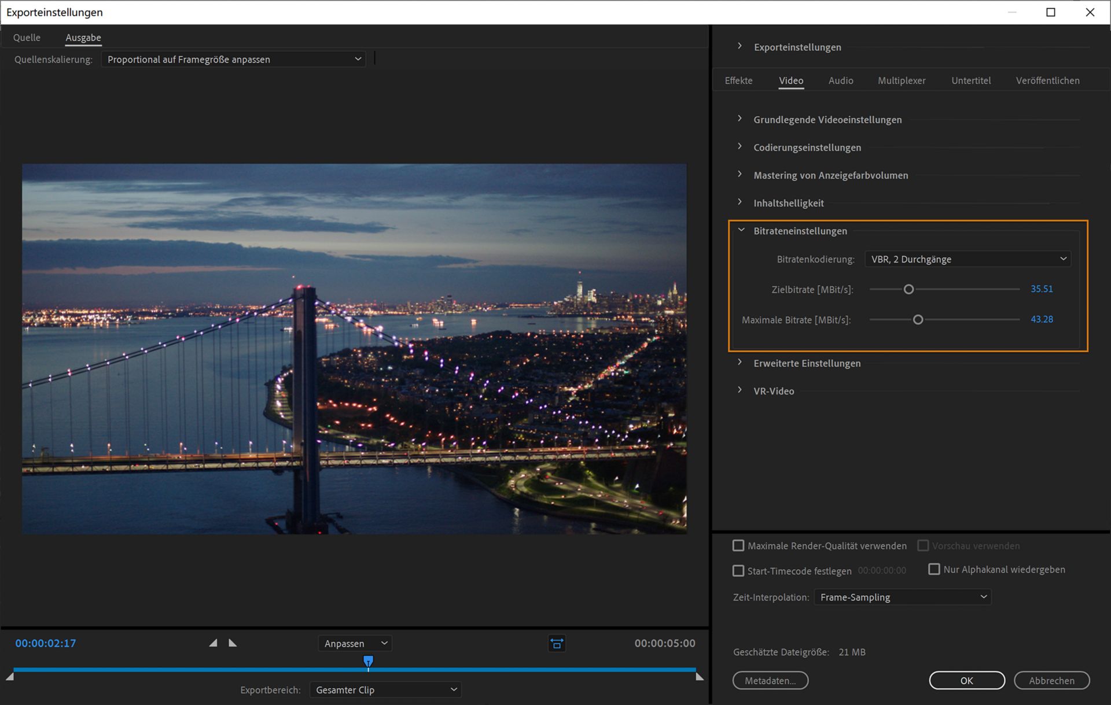Switch to the Quelle tab
Image resolution: width=1111 pixels, height=705 pixels.
pyautogui.click(x=27, y=38)
